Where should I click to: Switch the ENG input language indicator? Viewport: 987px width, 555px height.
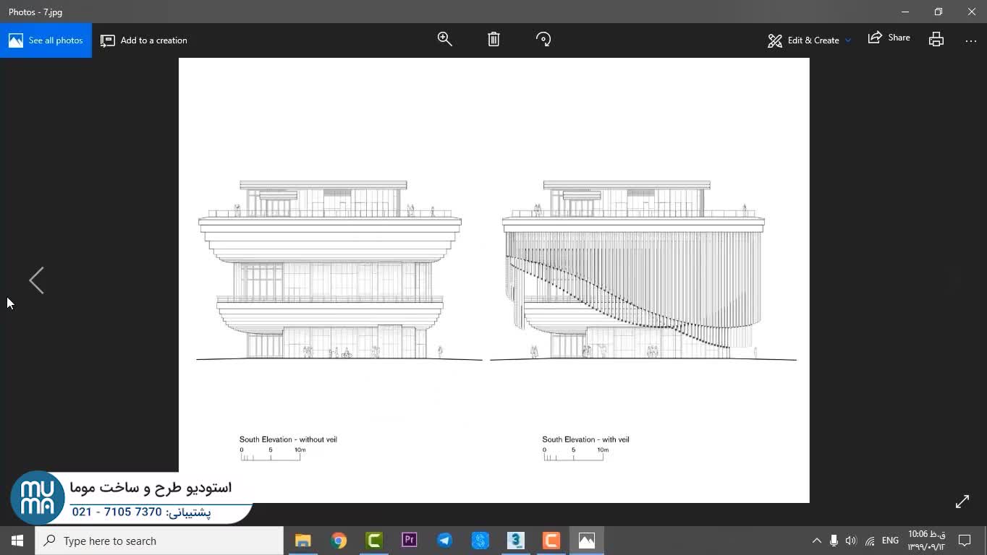[890, 541]
